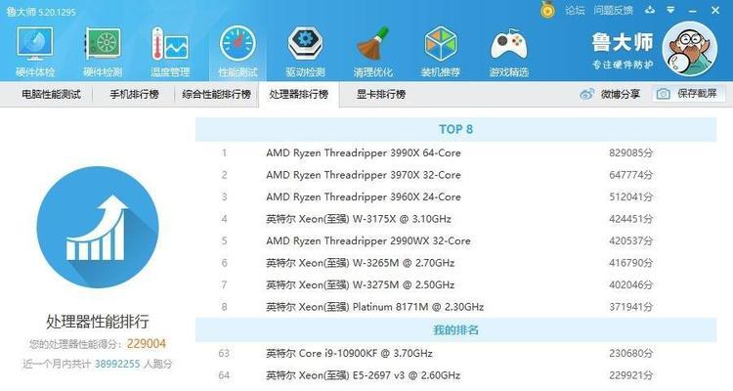Click score 230680分

(631, 353)
